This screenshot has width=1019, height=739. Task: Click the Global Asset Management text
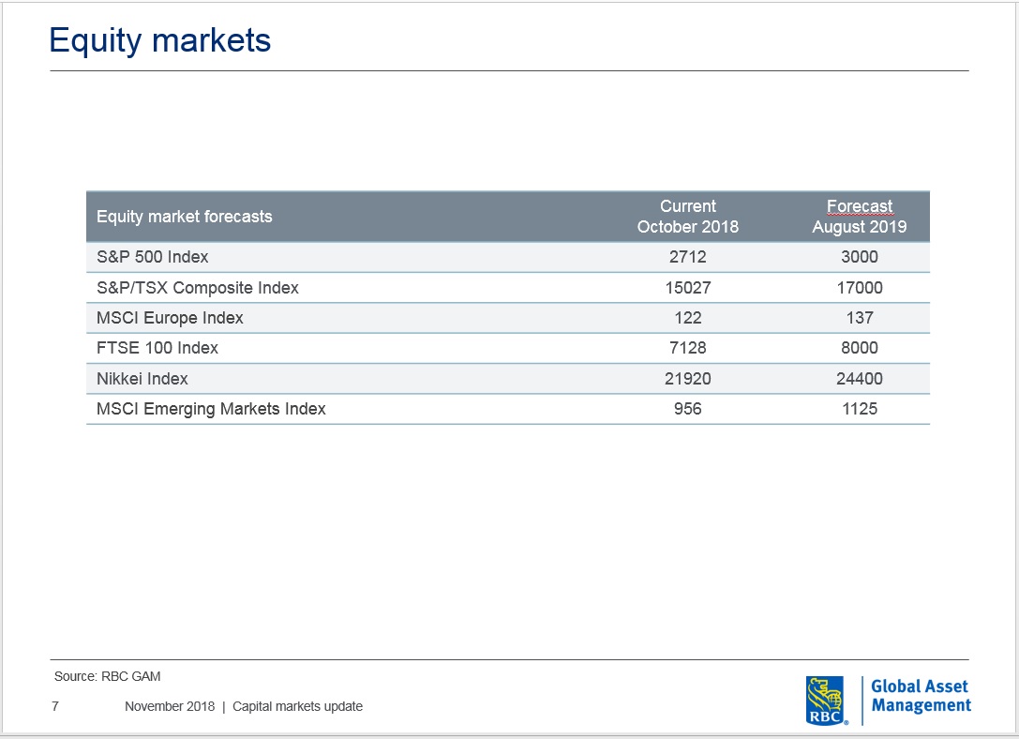921,696
